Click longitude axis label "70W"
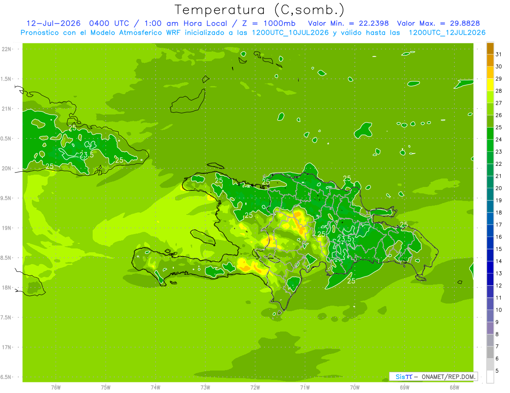Image resolution: width=510 pixels, height=393 pixels. [355, 387]
